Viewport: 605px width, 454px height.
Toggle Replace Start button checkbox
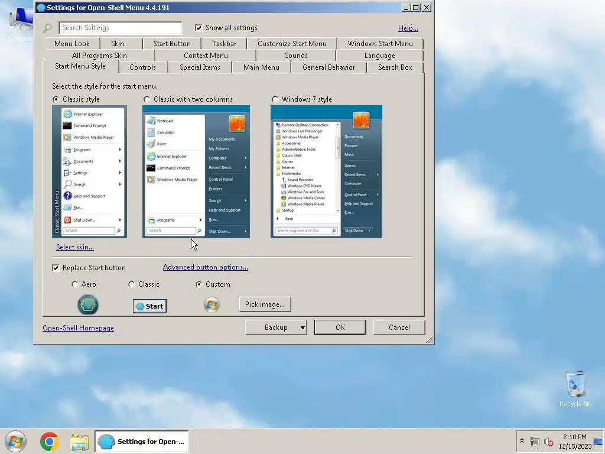(56, 268)
